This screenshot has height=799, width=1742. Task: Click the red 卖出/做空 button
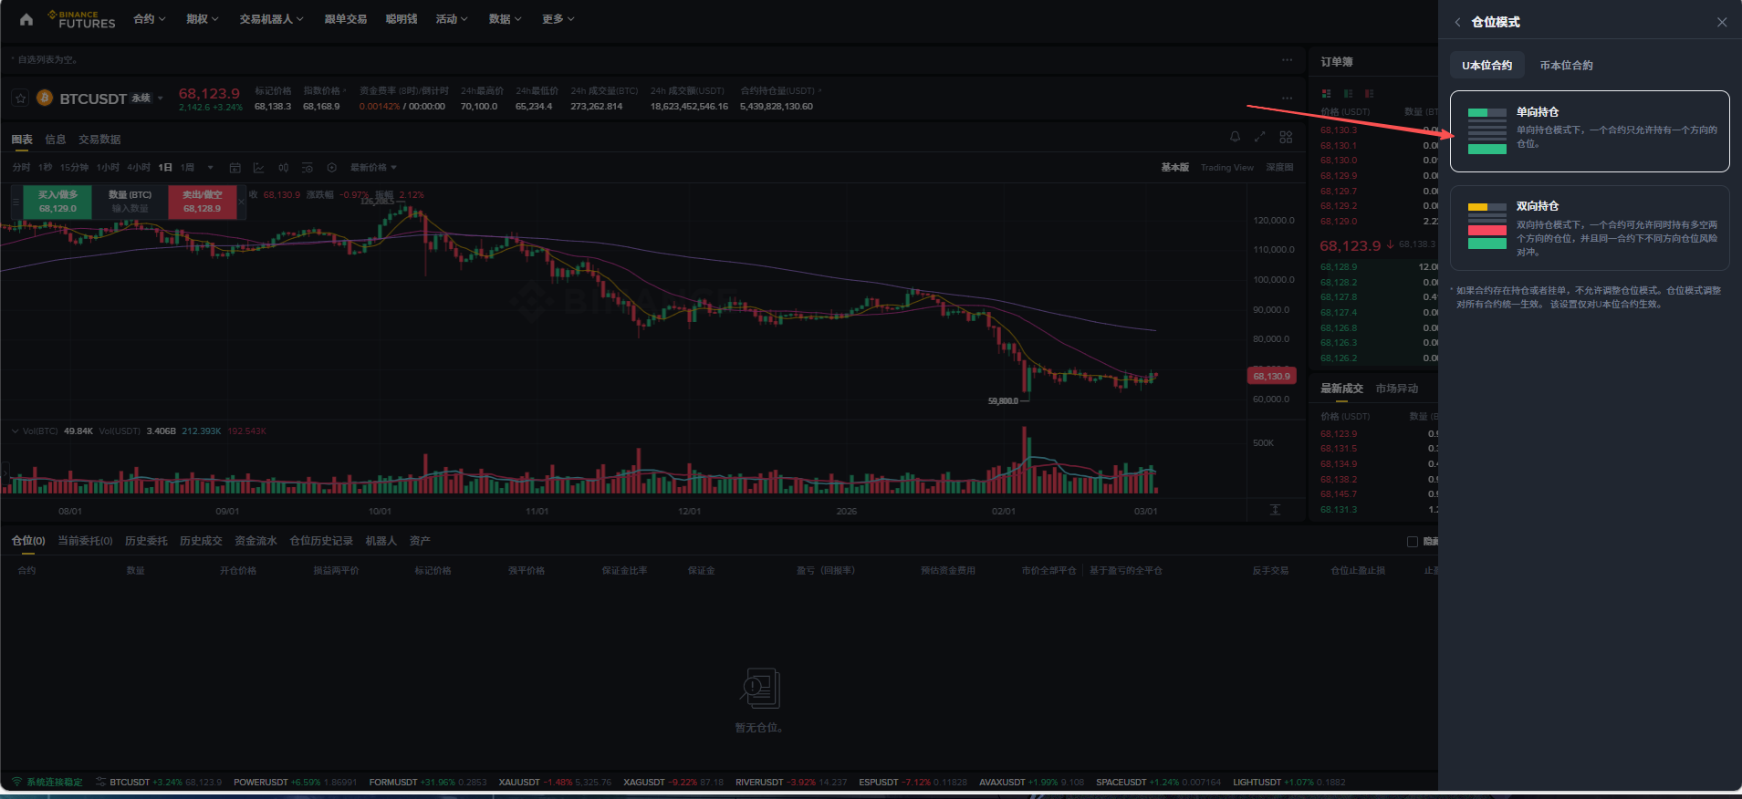tap(202, 202)
